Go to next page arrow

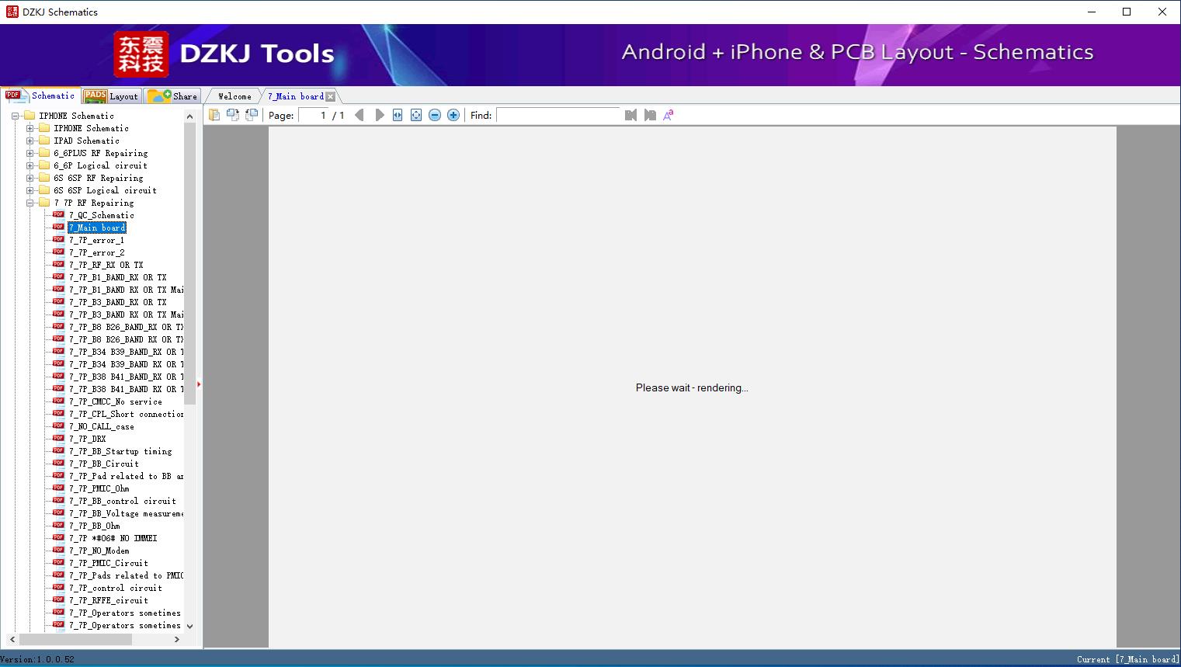(380, 115)
